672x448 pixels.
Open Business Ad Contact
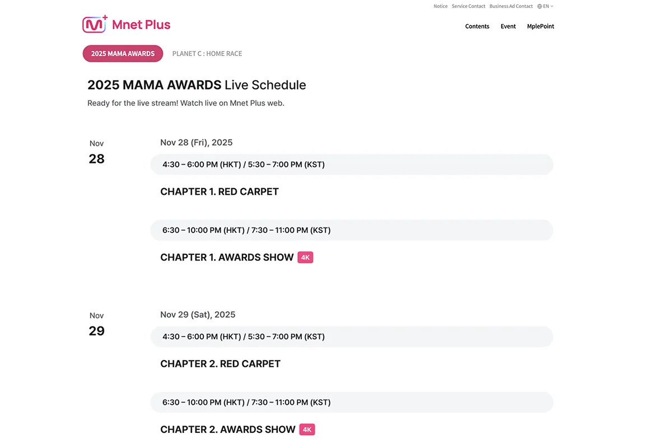511,6
